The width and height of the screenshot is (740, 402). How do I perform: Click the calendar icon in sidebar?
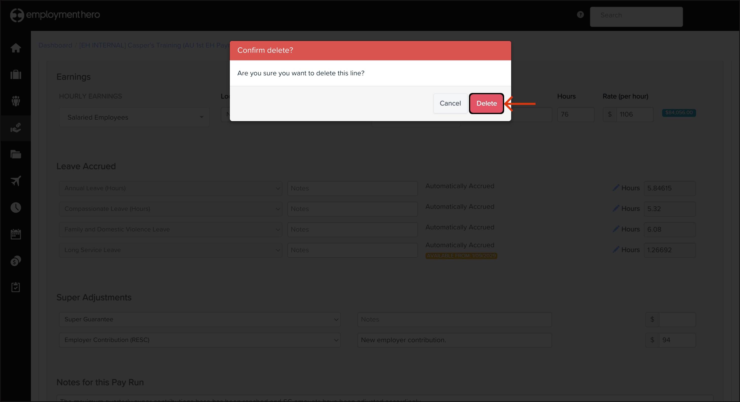(x=16, y=234)
